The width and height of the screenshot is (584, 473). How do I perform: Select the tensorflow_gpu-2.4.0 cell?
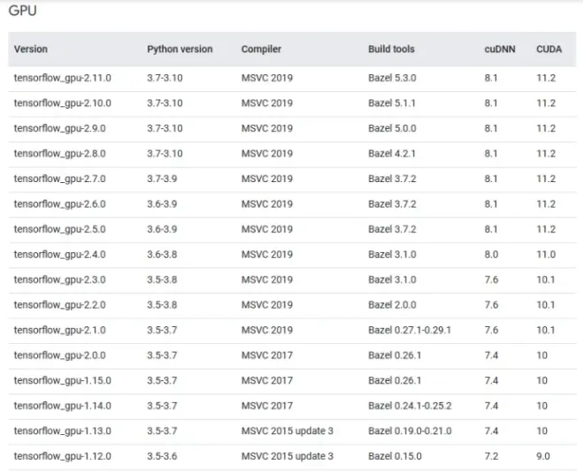tap(59, 255)
